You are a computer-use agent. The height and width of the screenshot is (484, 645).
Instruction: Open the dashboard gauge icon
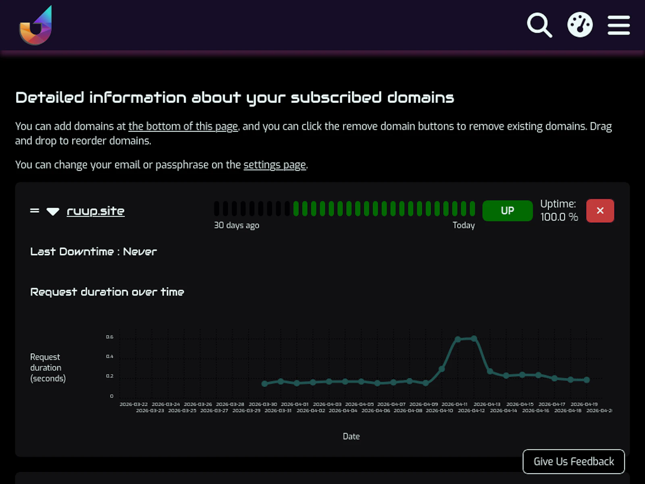(580, 25)
